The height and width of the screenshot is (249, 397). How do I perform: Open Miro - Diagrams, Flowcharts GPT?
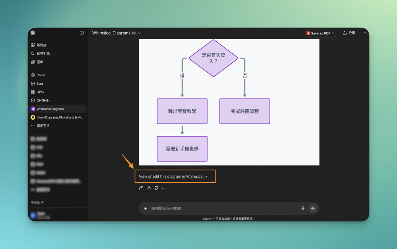[x=58, y=117]
